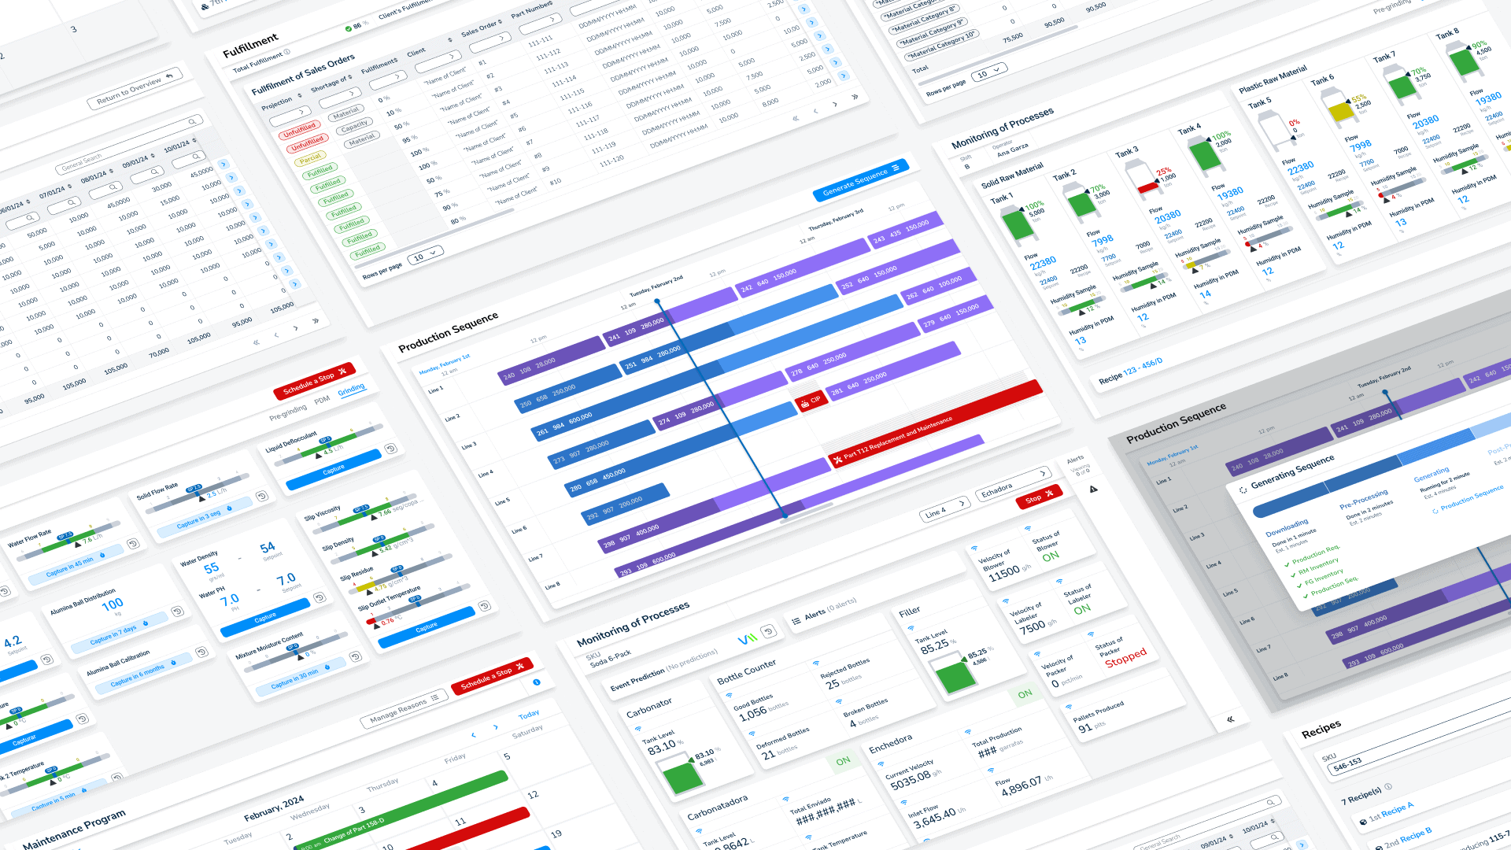The width and height of the screenshot is (1511, 850).
Task: Click Capture in 3 seg button
Action: (x=203, y=518)
